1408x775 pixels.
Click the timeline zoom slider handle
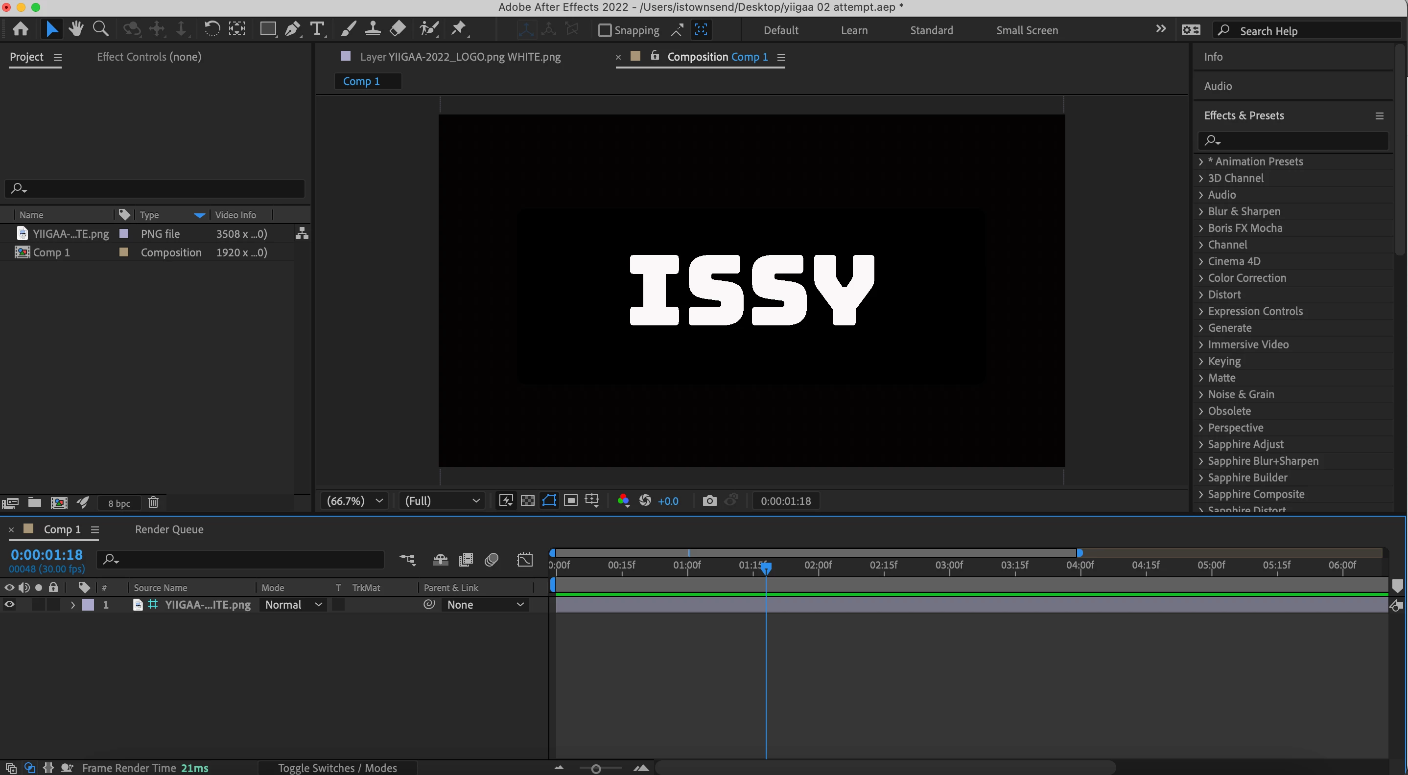(x=596, y=769)
